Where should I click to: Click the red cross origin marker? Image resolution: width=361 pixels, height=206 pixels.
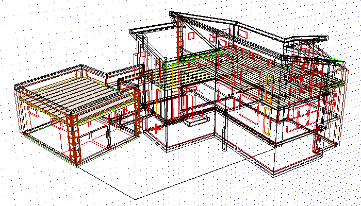(157, 129)
